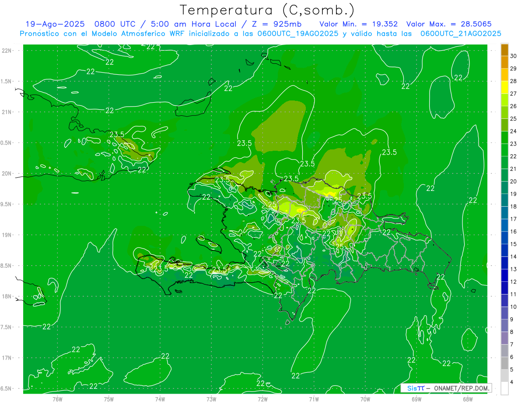The height and width of the screenshot is (405, 525).
Task: Click the 'Valor Min. = 19.352' value
Action: pos(359,24)
